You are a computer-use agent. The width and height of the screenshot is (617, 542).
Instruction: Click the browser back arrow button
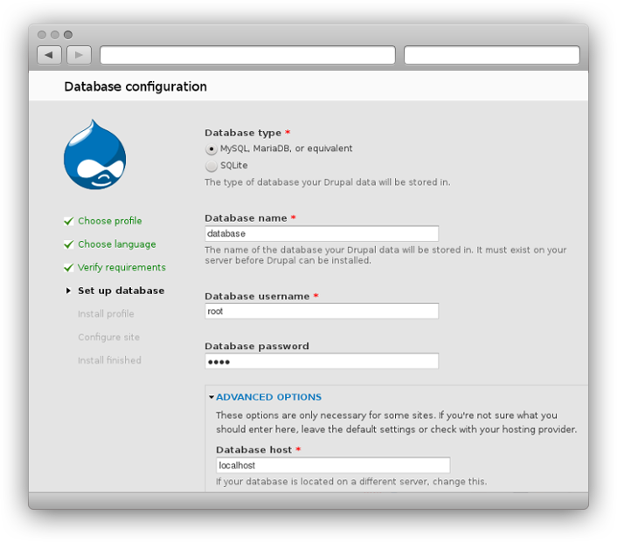49,55
